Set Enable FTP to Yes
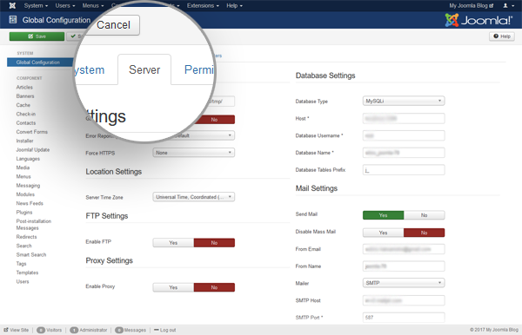The image size is (522, 335). 173,243
